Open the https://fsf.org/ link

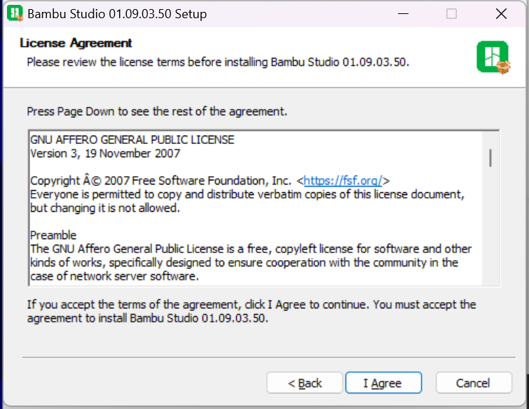pos(343,181)
